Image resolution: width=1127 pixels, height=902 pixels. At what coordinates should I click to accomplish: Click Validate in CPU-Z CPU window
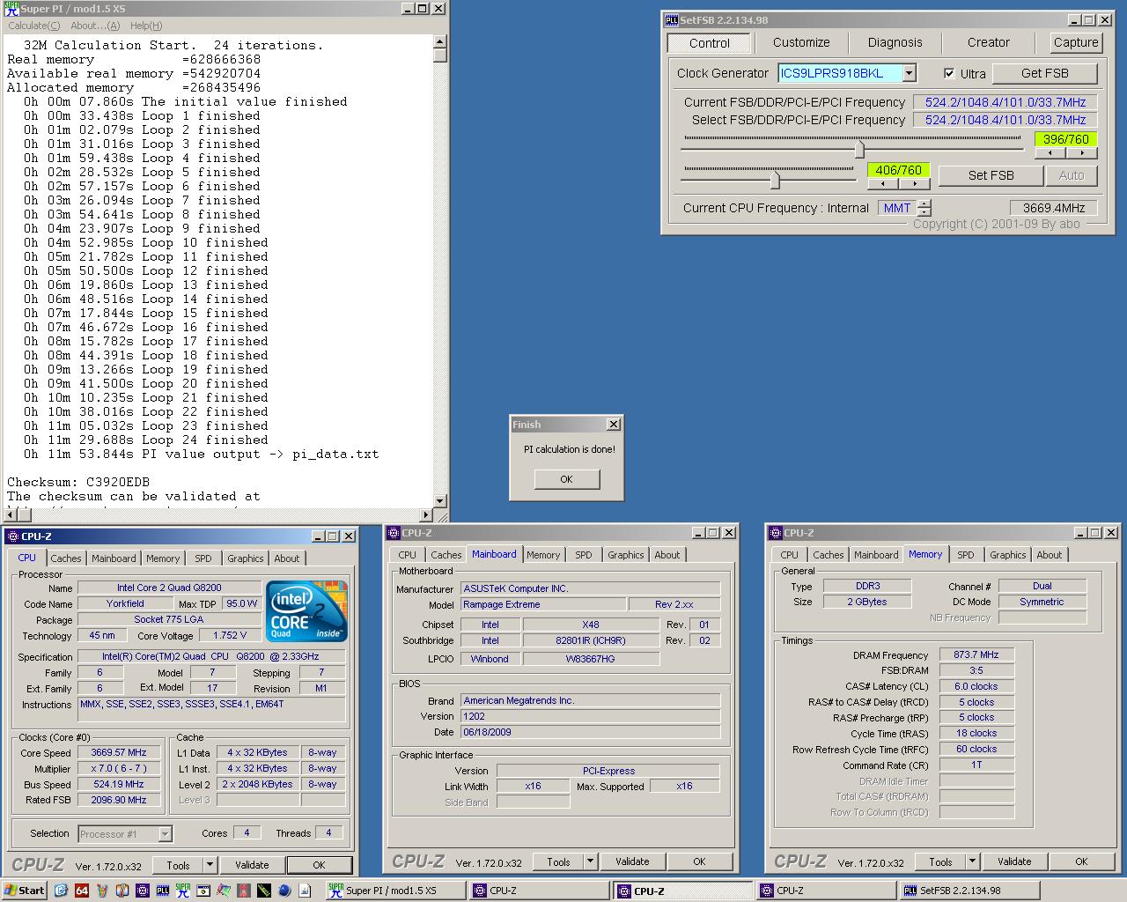(x=252, y=865)
